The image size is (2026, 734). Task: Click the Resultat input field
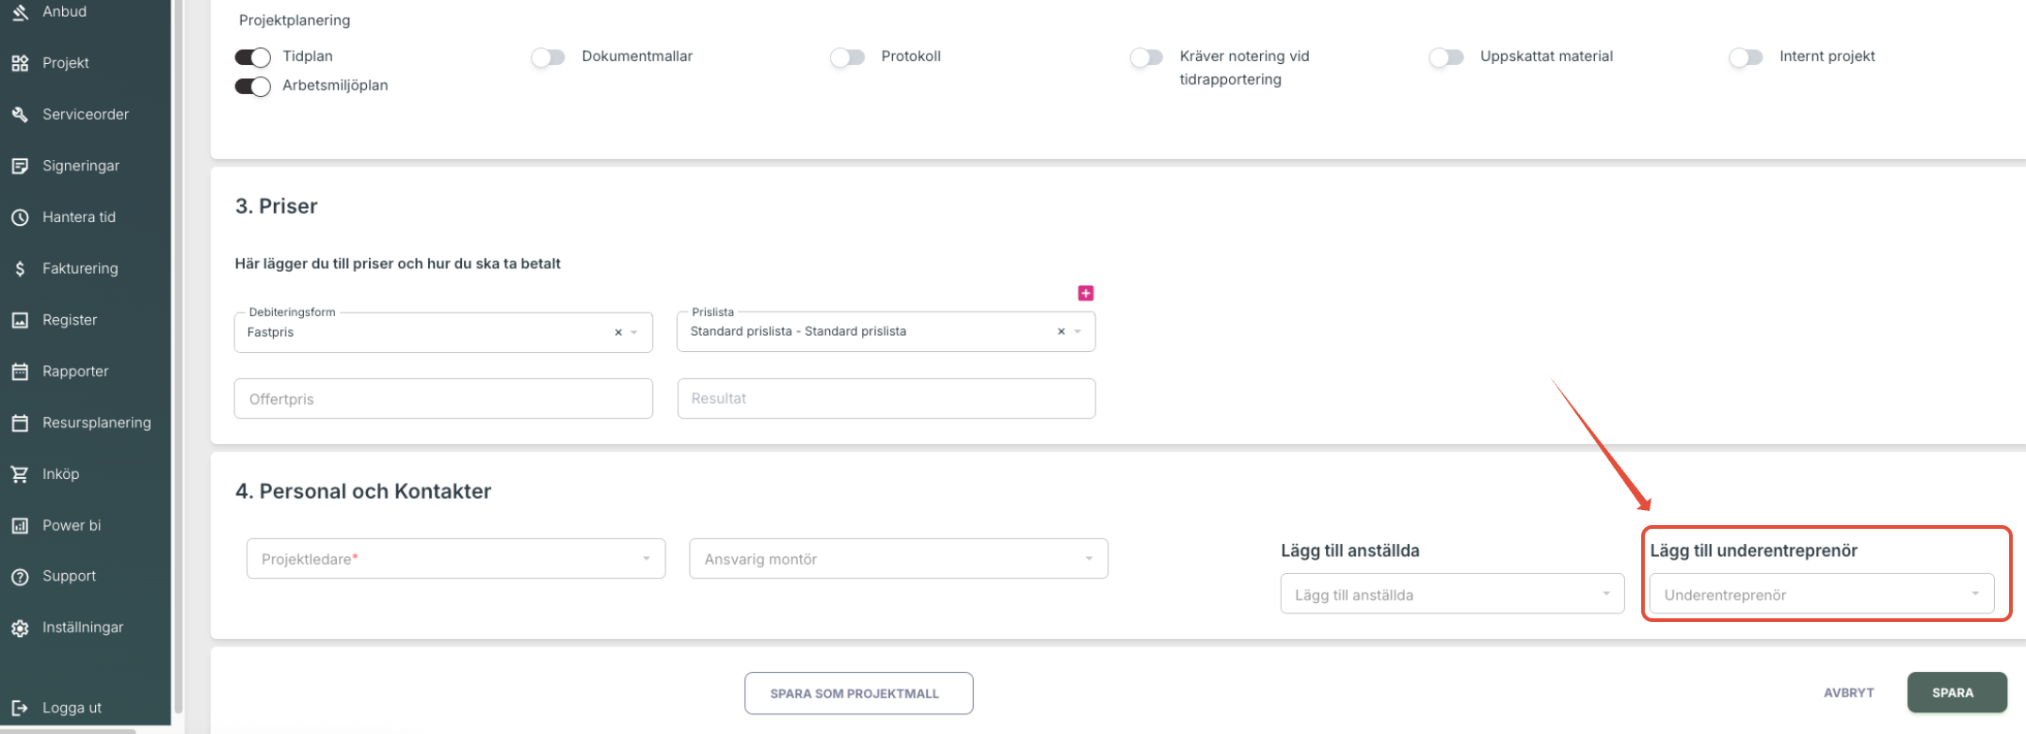pyautogui.click(x=885, y=398)
